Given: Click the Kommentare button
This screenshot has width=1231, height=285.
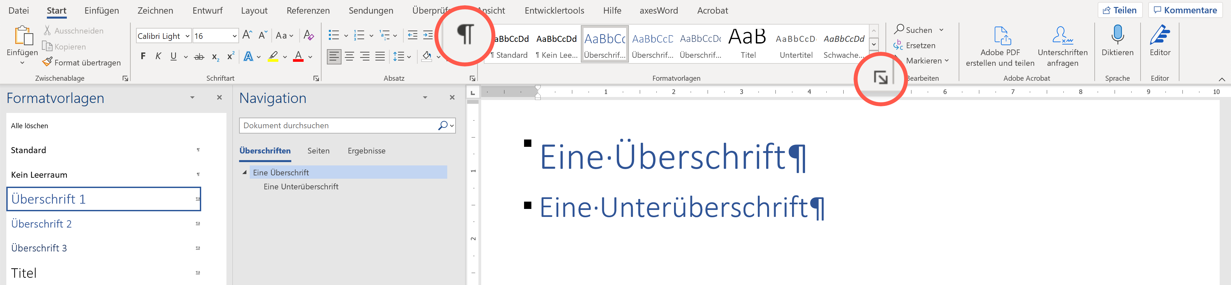Looking at the screenshot, I should pyautogui.click(x=1185, y=10).
